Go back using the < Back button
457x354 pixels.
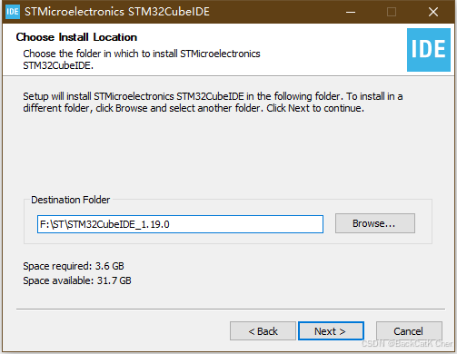pyautogui.click(x=263, y=331)
